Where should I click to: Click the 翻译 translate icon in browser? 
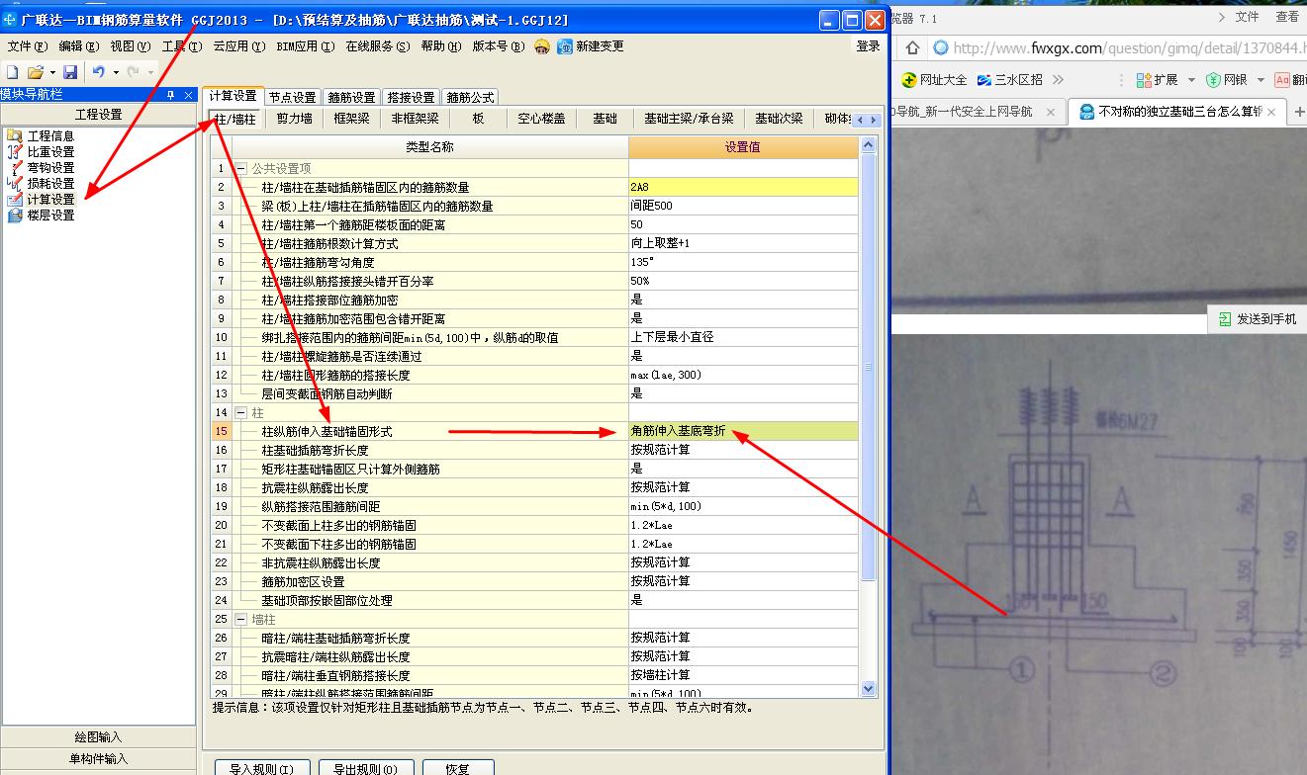click(x=1282, y=80)
